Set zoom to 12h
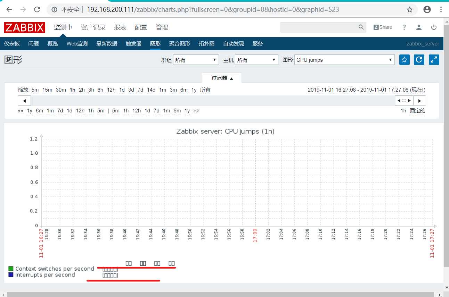Screen dimensions: 449x297 111,90
